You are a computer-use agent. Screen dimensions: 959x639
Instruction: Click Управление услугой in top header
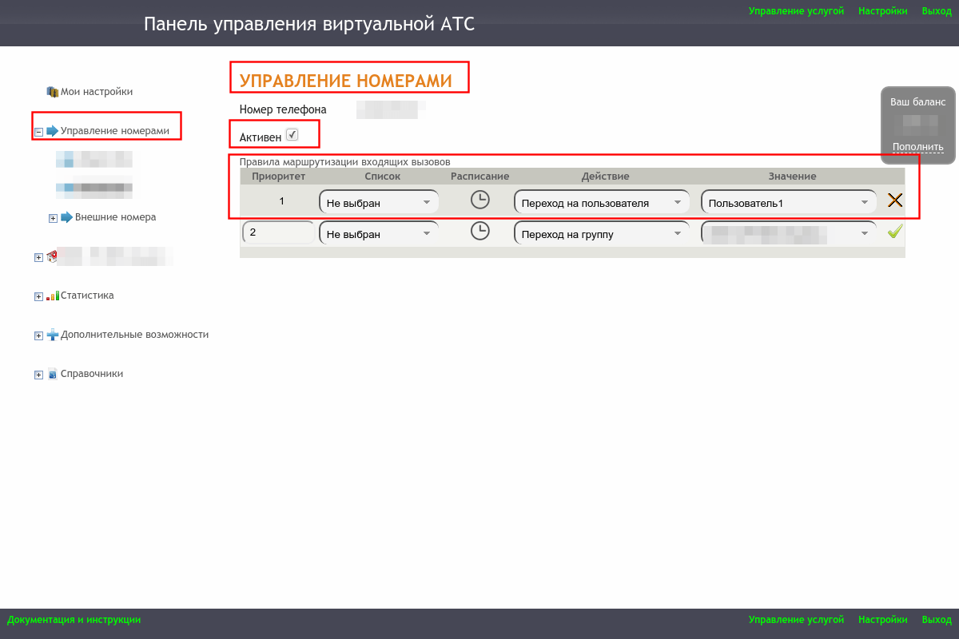(796, 11)
